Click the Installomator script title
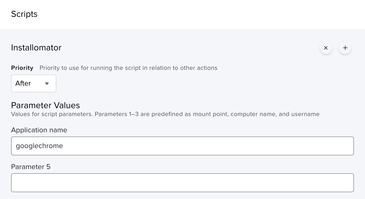 point(36,48)
